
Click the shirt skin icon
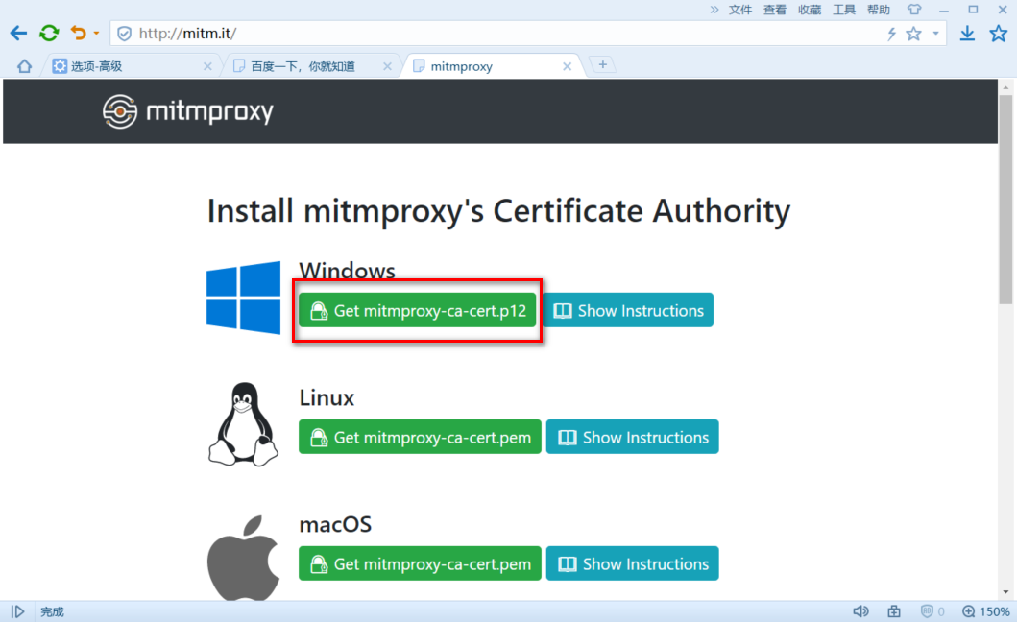point(914,10)
